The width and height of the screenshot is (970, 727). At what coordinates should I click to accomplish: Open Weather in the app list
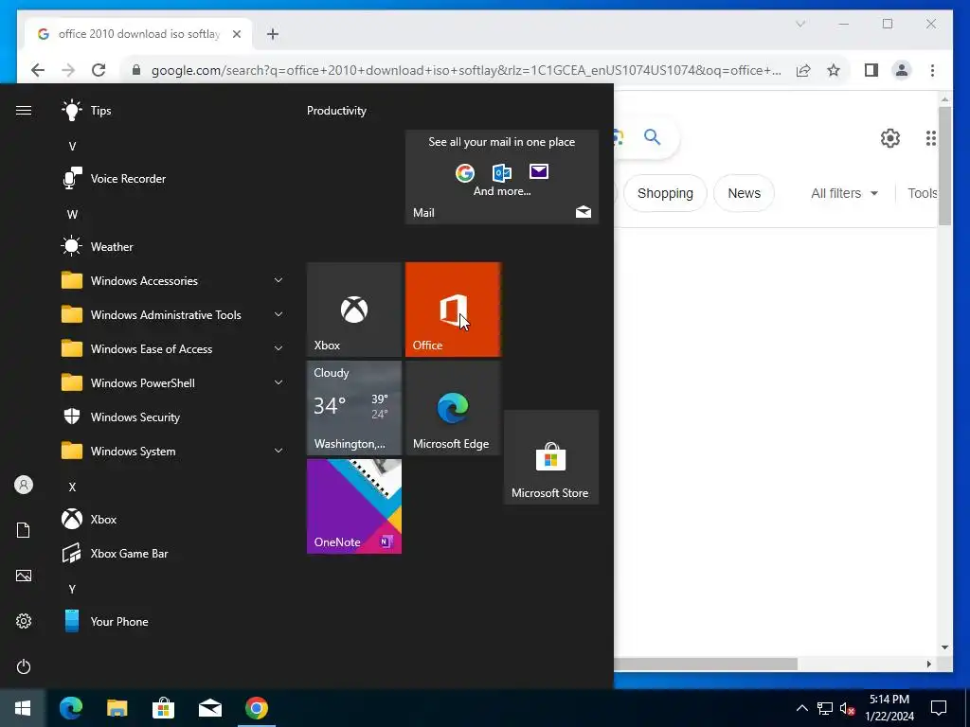coord(173,247)
